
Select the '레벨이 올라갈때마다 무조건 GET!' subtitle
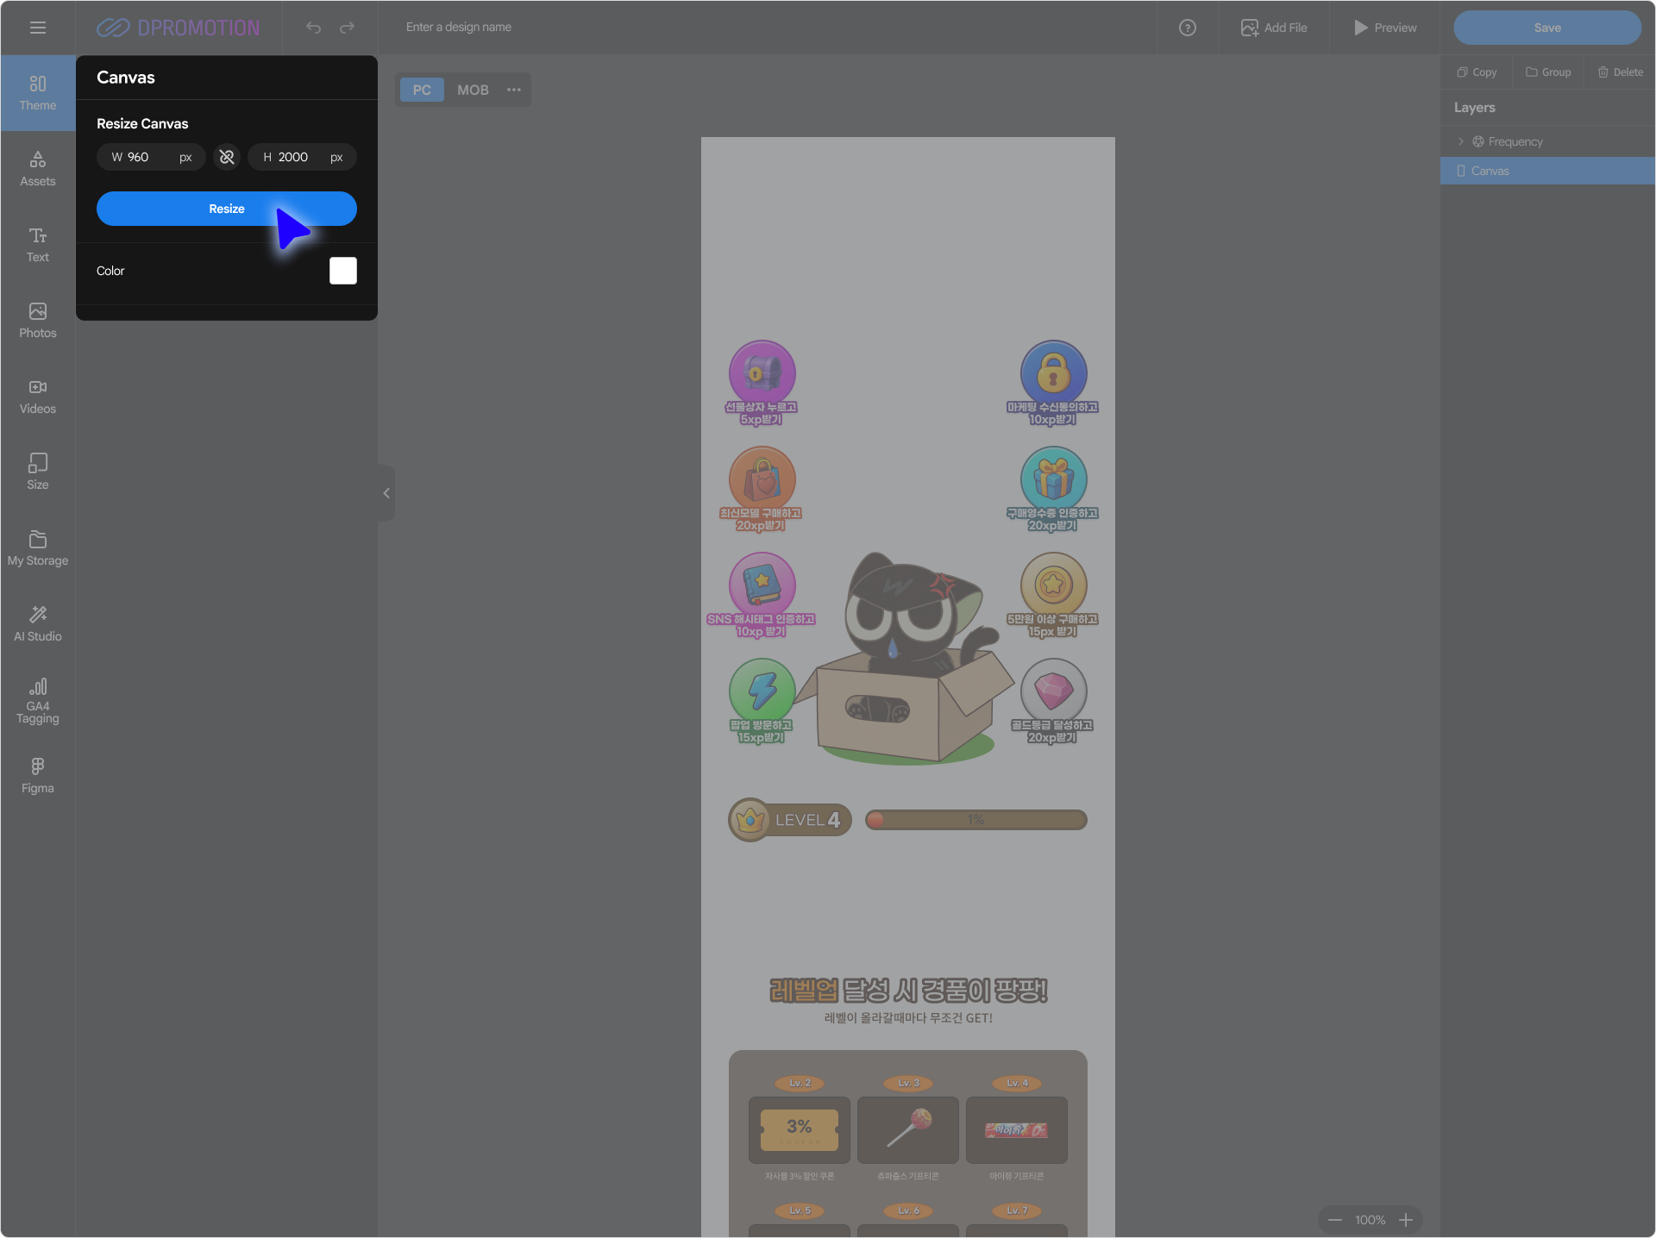(908, 1018)
